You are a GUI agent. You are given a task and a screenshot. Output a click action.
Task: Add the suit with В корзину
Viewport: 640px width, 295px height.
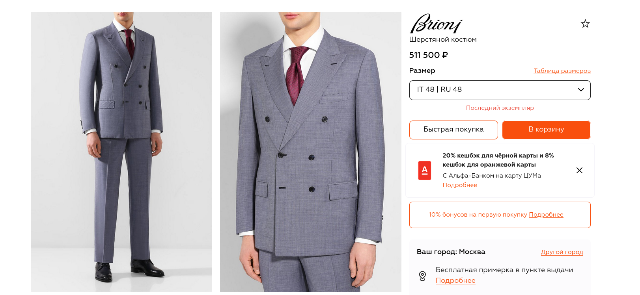click(546, 130)
